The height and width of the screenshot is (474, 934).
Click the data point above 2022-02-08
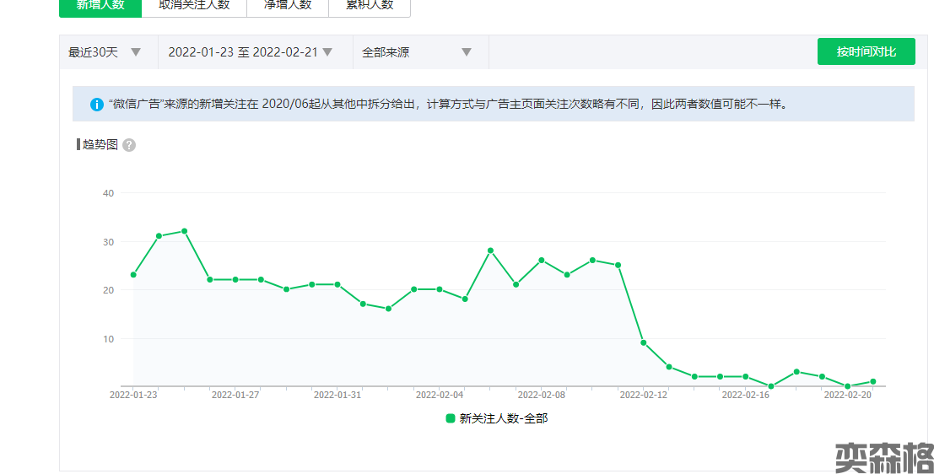pyautogui.click(x=542, y=261)
